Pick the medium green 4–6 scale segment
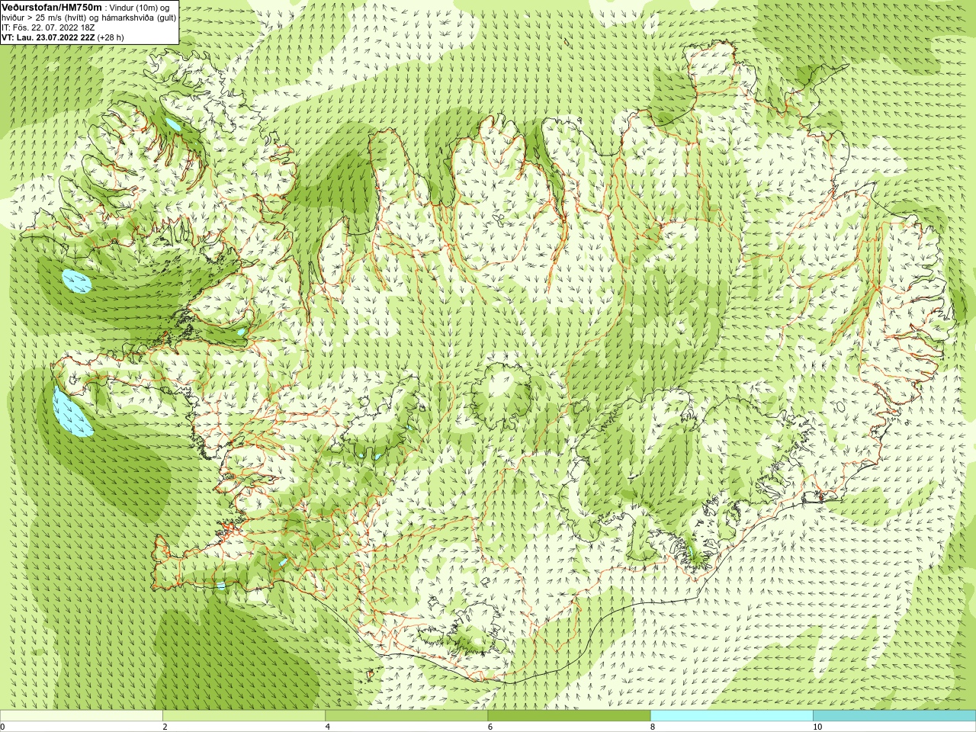This screenshot has height=732, width=976. [x=406, y=716]
